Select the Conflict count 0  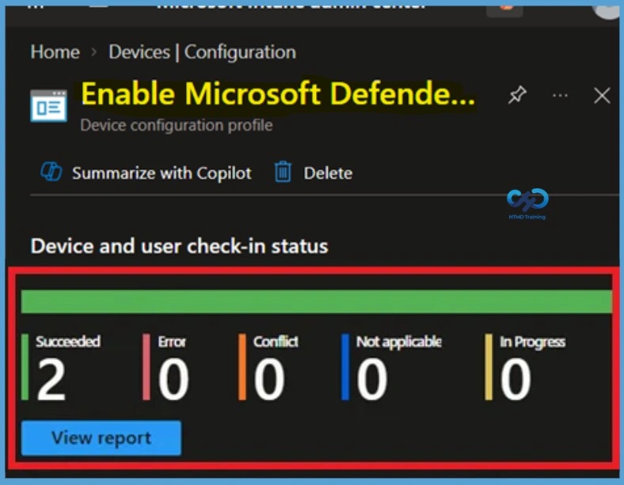[269, 379]
